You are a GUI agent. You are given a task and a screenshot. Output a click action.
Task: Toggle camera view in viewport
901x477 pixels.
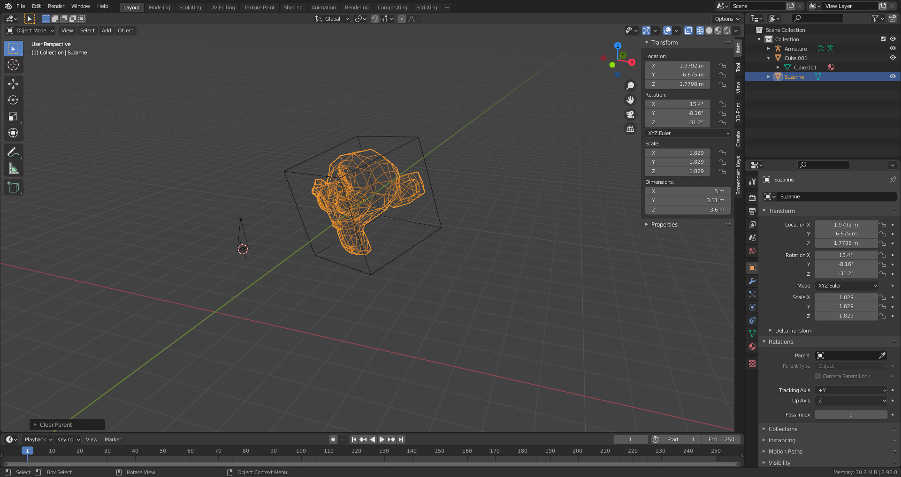click(x=630, y=114)
